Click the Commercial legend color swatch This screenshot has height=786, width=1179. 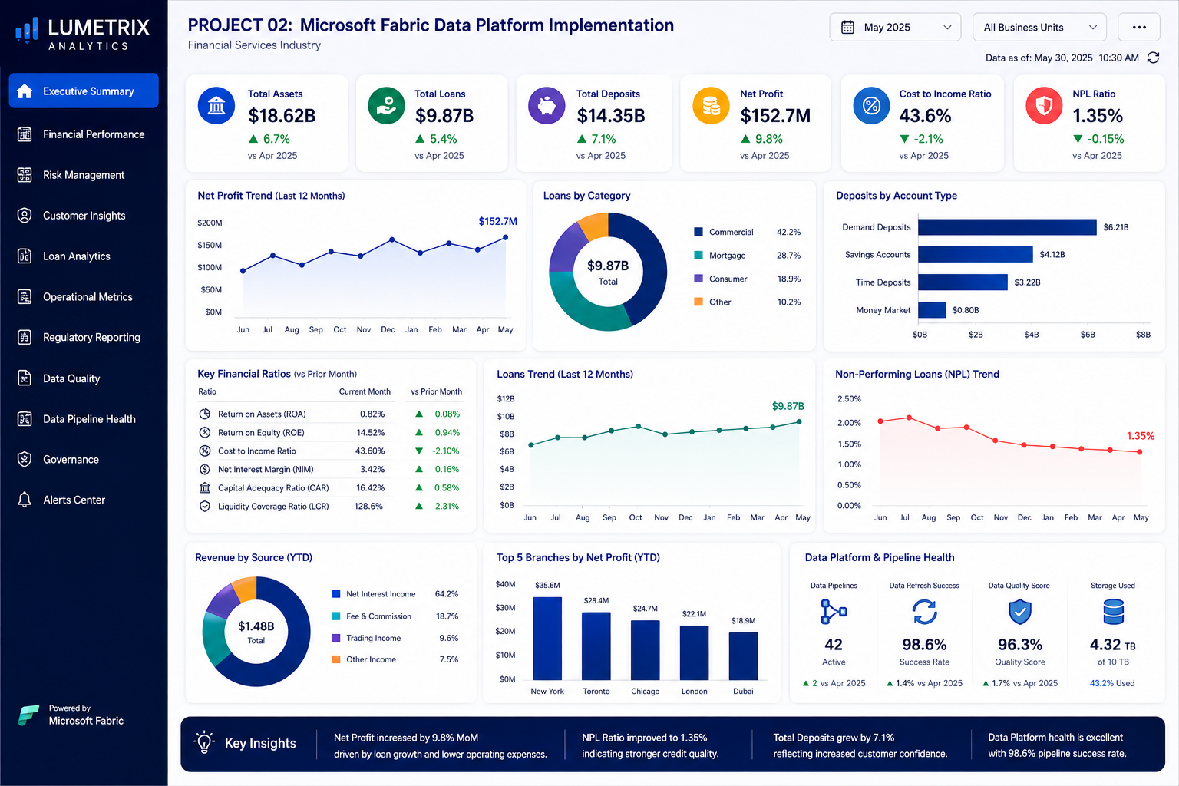click(698, 232)
